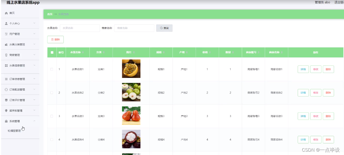
Task: Click the 订单评价管理 sidebar icon
Action: (x=6, y=100)
